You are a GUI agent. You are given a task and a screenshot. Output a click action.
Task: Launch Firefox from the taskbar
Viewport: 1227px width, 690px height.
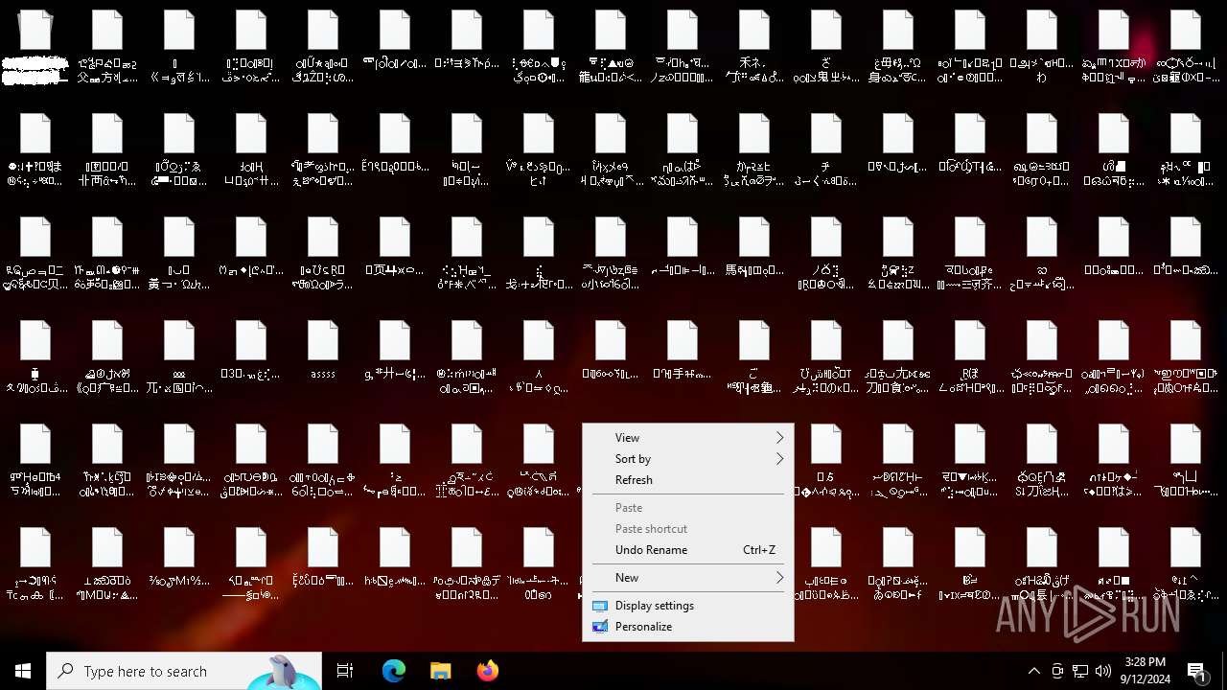click(x=487, y=671)
